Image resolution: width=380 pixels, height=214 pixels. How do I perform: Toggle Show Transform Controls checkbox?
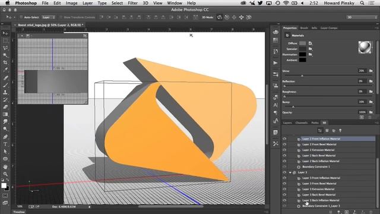coord(61,17)
